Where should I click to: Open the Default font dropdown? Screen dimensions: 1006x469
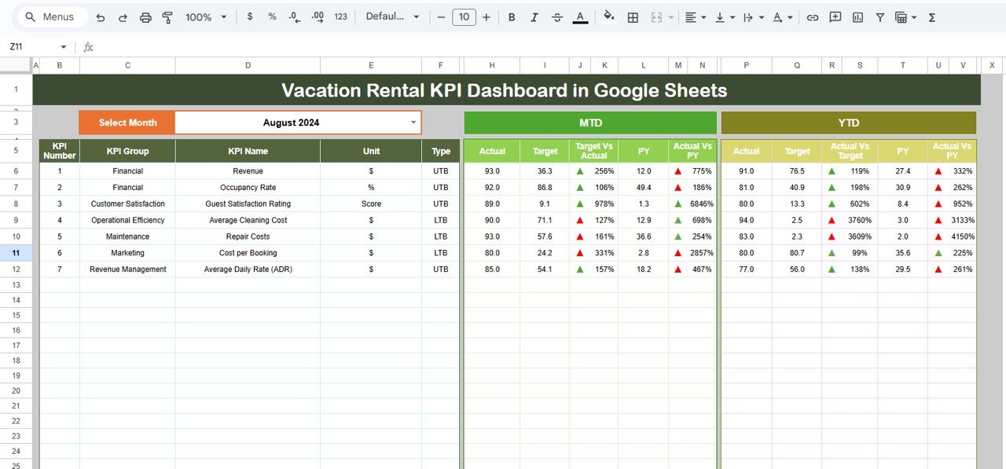click(x=391, y=16)
